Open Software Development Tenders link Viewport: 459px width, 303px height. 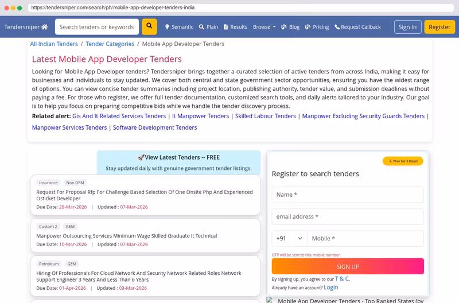coord(155,127)
